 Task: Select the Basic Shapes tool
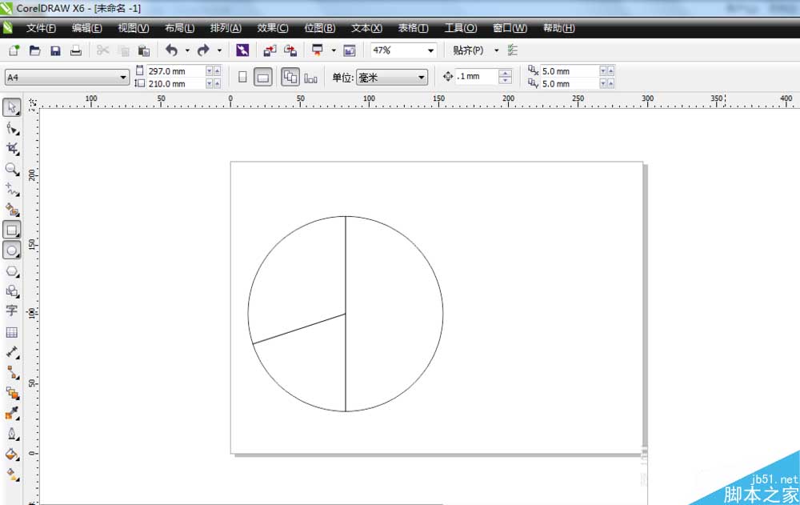(x=12, y=291)
